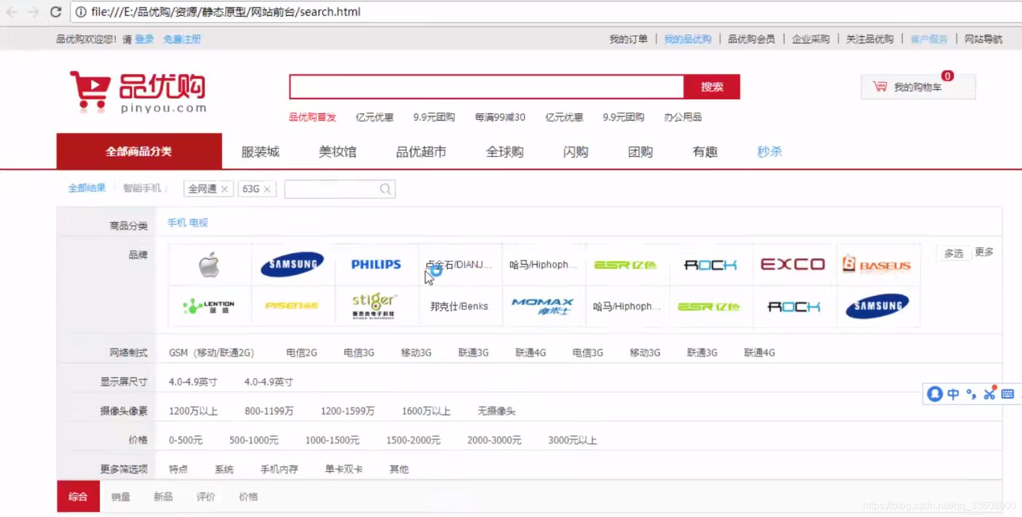Filter price by 0-500元

coord(186,440)
